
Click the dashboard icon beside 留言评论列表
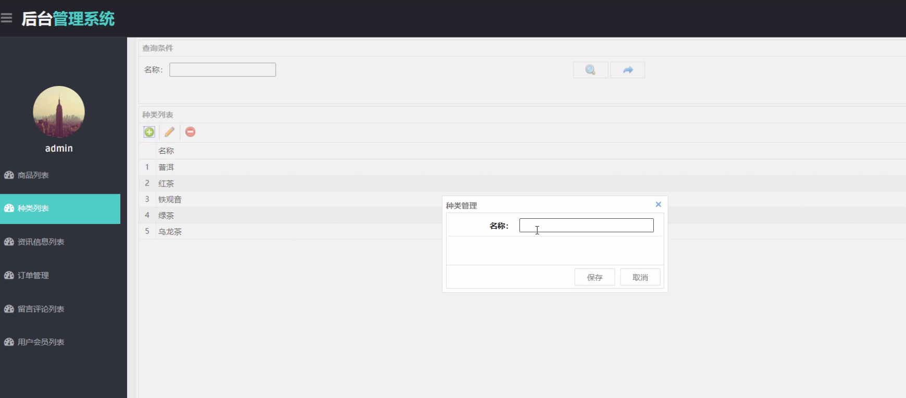point(9,309)
